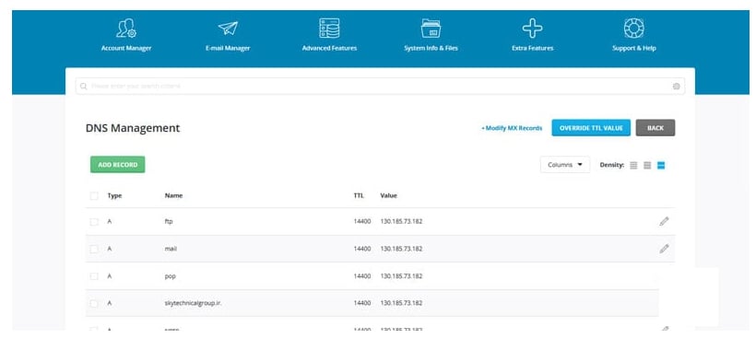
Task: Click the DNS Management heading
Action: [x=133, y=128]
